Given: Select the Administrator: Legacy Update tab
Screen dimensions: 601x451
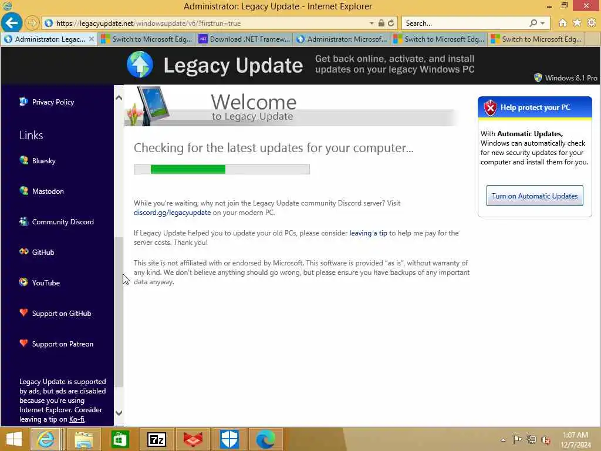Looking at the screenshot, I should pos(49,39).
